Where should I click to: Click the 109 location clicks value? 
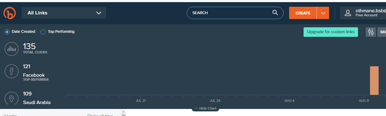[x=27, y=94]
